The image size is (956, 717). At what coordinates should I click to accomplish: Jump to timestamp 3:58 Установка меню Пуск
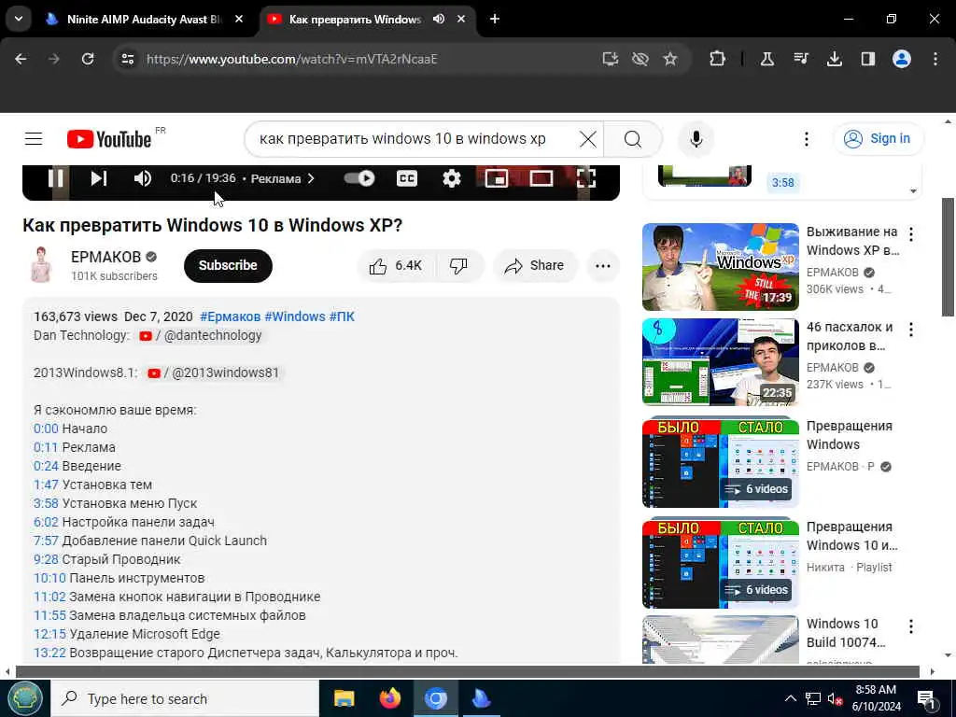click(46, 503)
